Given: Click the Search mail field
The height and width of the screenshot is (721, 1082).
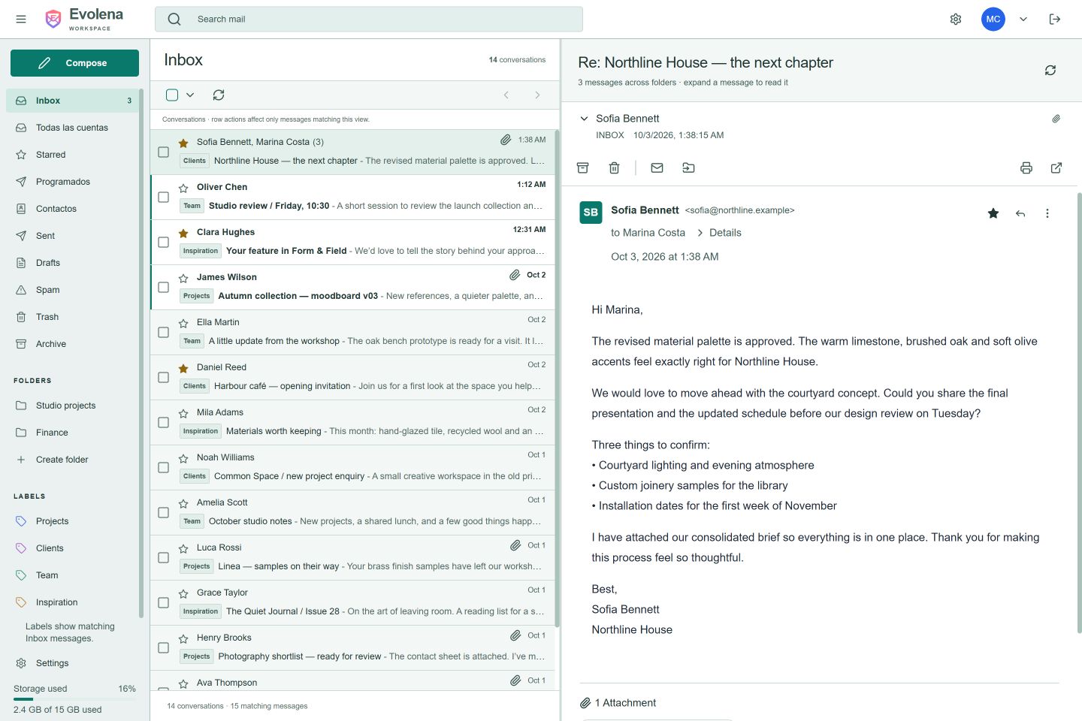Looking at the screenshot, I should (369, 20).
